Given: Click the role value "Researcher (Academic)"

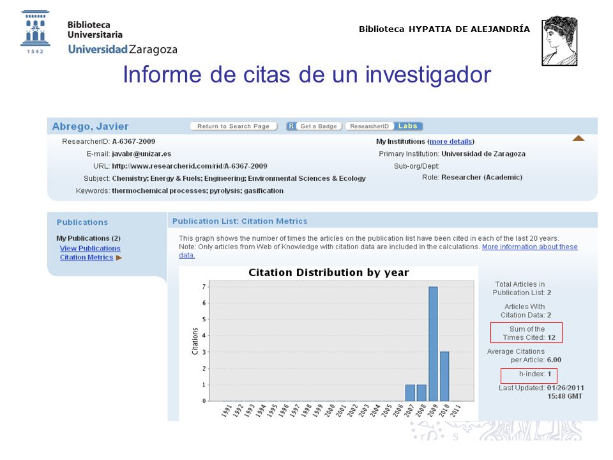Looking at the screenshot, I should [481, 177].
